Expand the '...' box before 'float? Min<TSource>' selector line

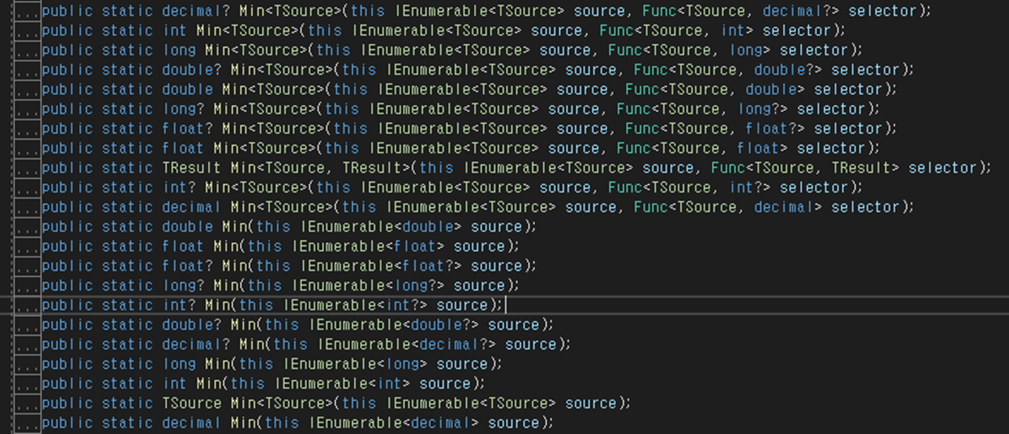pos(28,129)
